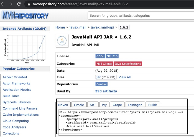Open 393 artifacts used-by link
Viewport: 194px width, 137px height.
pyautogui.click(x=106, y=91)
